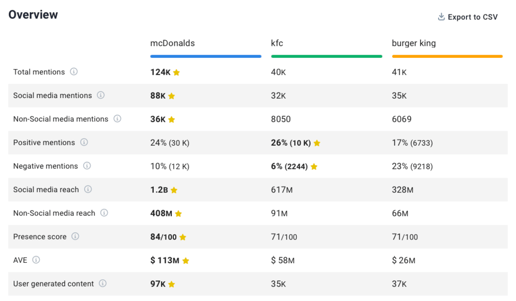Click burger king's 66M non-social reach
Screen dimensions: 516x301
400,213
